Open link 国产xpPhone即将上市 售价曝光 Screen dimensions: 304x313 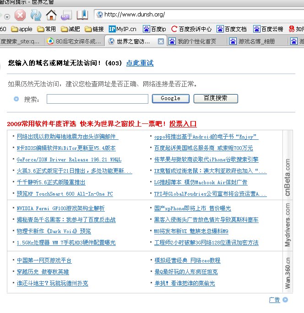coord(193,208)
